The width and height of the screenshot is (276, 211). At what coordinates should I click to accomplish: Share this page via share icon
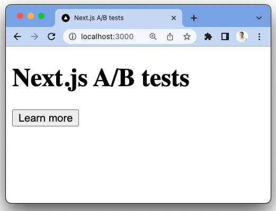point(170,36)
